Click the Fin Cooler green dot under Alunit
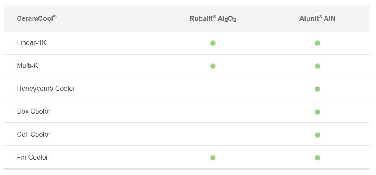The image size is (376, 175). 317,158
